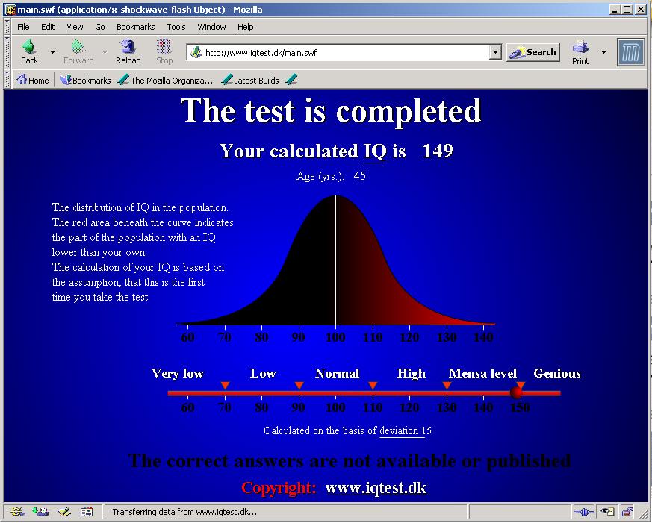The height and width of the screenshot is (523, 652).
Task: Click the 150 label on the IQ scale
Action: (521, 407)
